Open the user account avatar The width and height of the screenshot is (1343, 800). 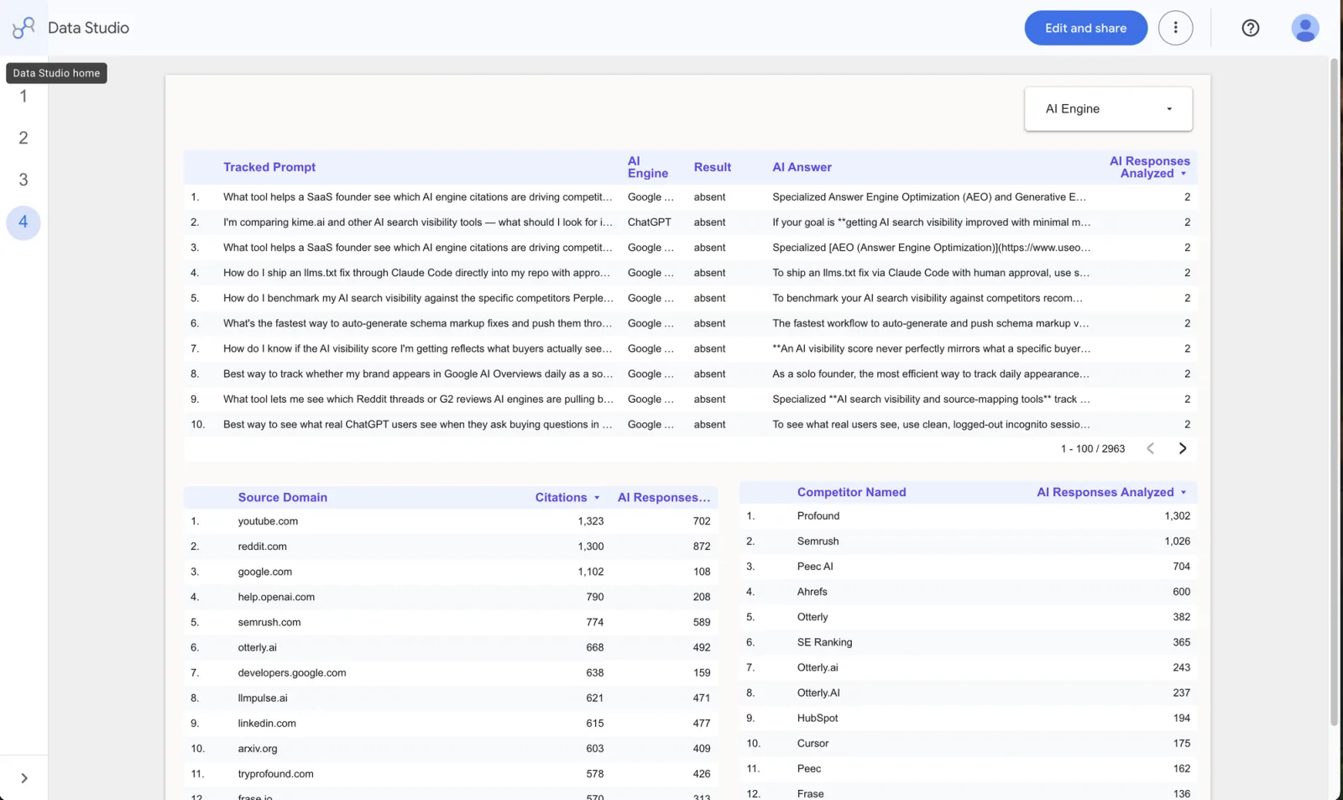coord(1304,28)
